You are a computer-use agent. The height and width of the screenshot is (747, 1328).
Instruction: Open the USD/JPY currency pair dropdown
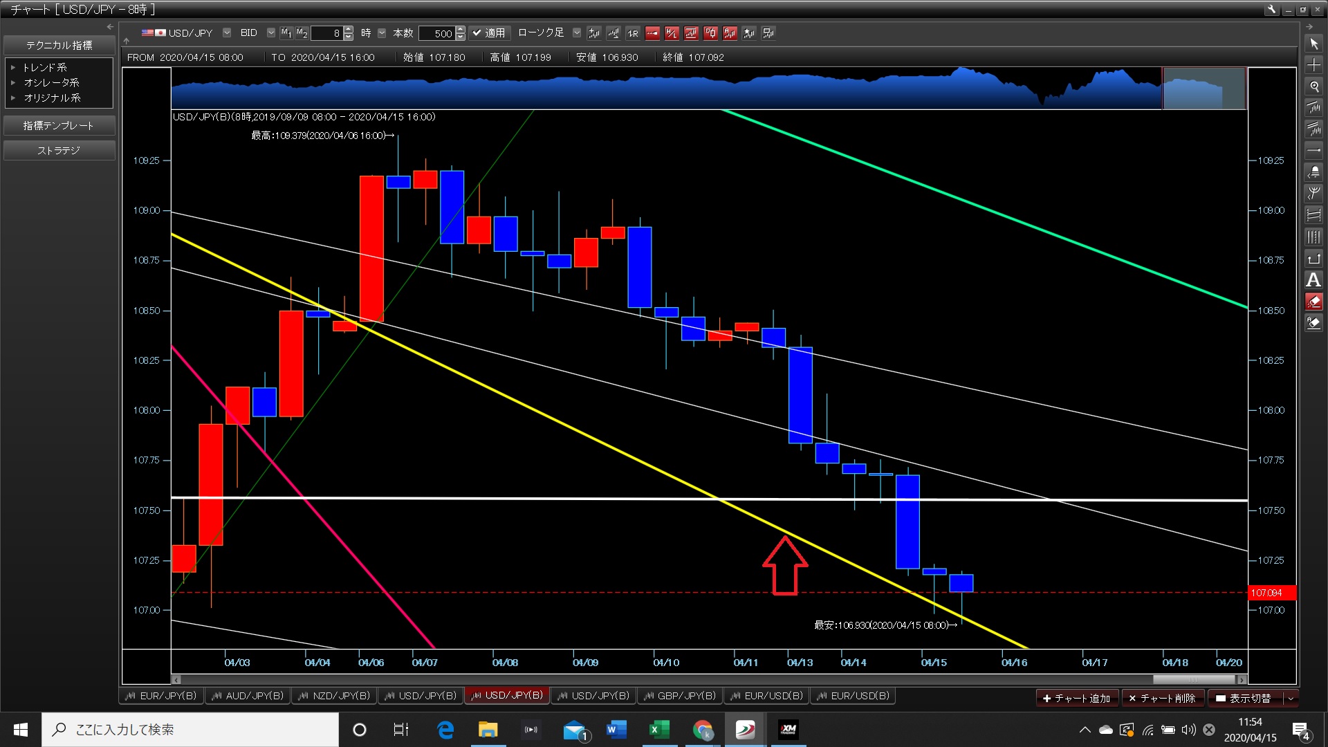coord(227,33)
